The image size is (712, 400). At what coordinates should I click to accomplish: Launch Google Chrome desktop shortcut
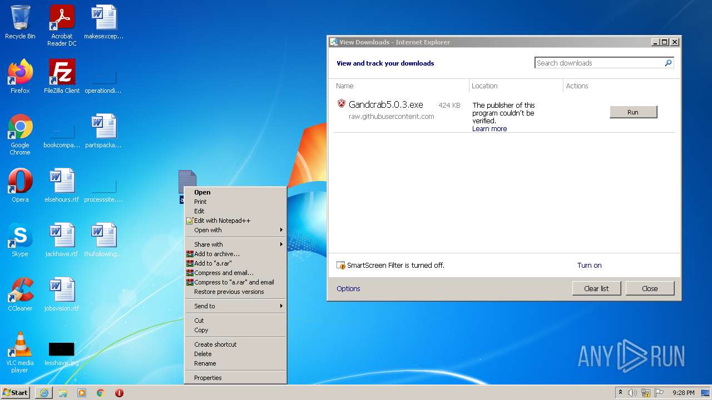pos(20,134)
